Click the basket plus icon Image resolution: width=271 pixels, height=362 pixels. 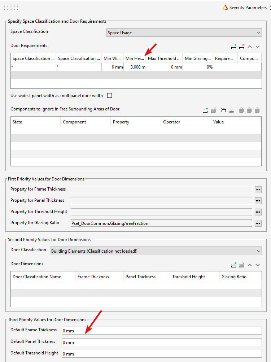click(241, 110)
